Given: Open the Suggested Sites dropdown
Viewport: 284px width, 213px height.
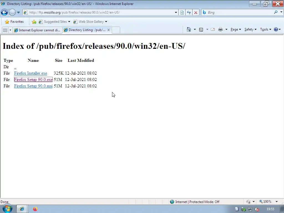Looking at the screenshot, I should click(54, 22).
